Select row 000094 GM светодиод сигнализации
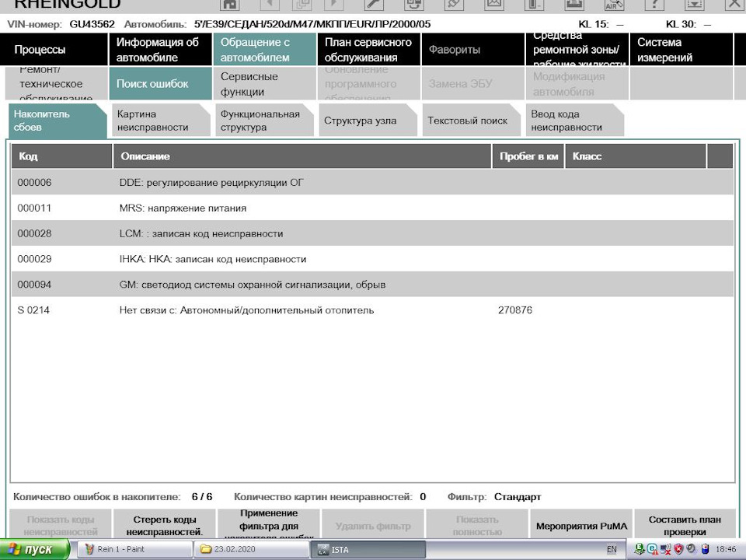The image size is (746, 560). click(x=372, y=285)
